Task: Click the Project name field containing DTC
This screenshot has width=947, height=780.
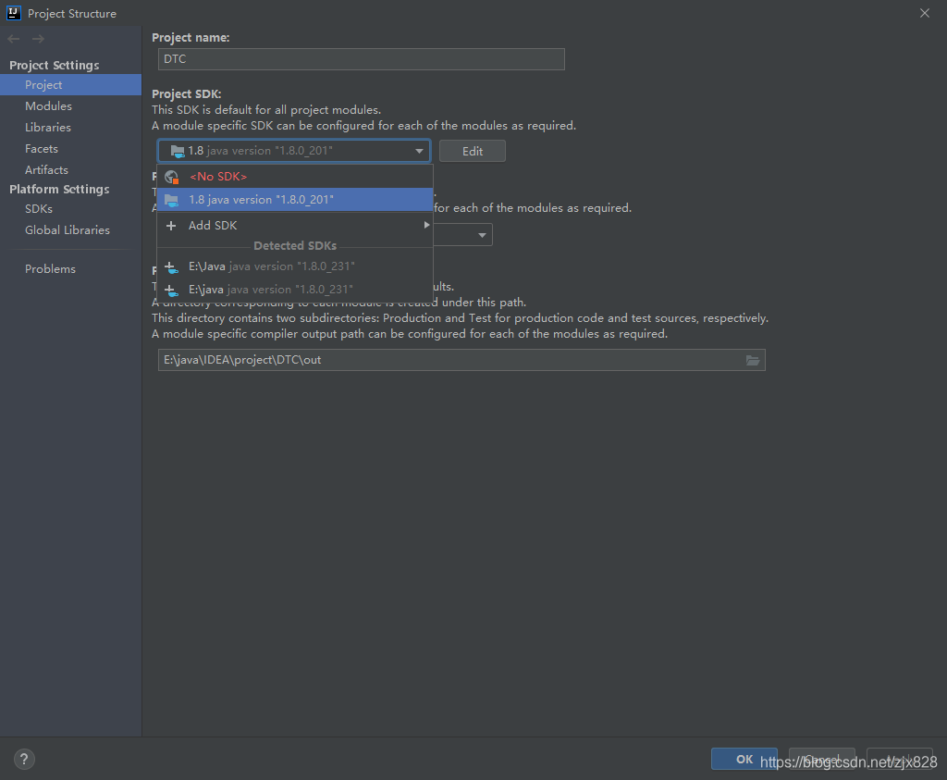Action: tap(362, 59)
